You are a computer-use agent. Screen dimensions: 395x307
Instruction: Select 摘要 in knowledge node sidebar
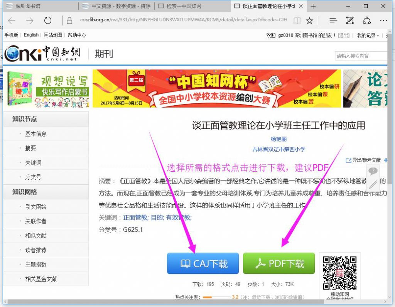(x=30, y=148)
